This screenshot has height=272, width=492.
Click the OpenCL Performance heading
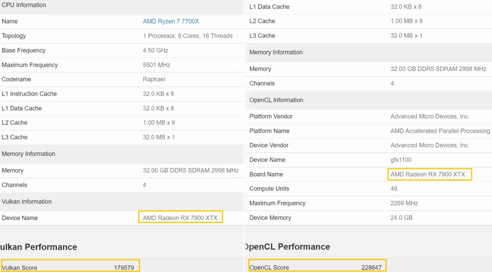pyautogui.click(x=287, y=247)
